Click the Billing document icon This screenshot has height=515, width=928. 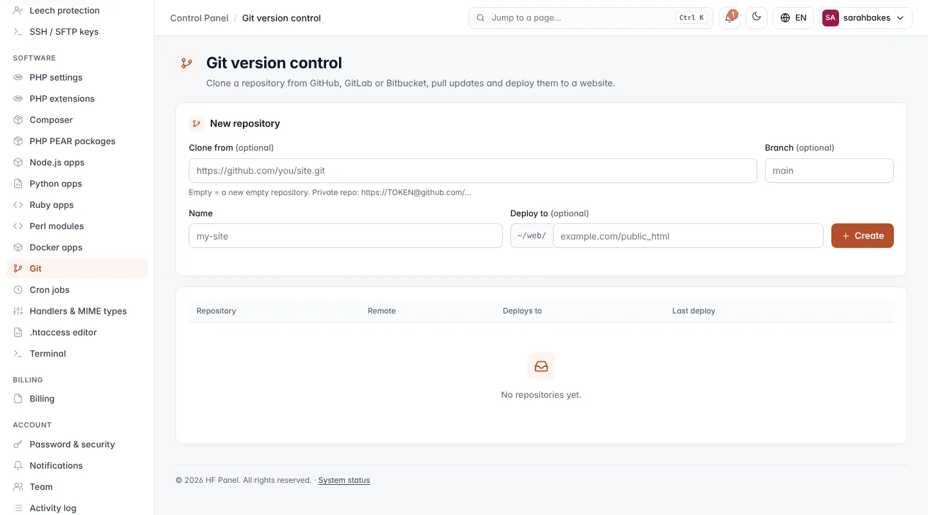[x=18, y=398]
